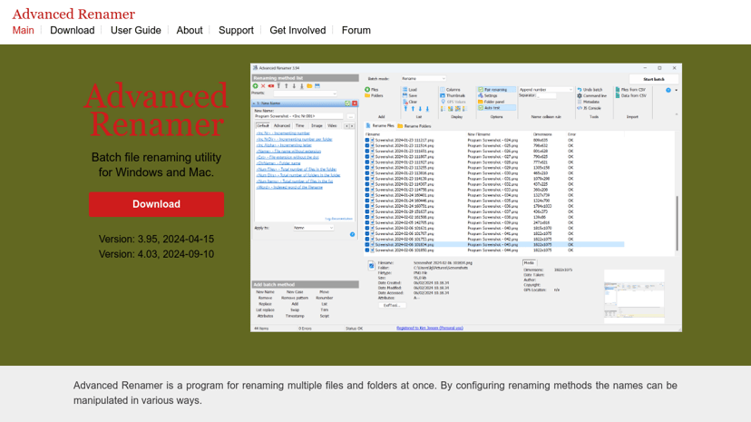Uncheck the Screenshot 2024-01-29 151637.png row checkbox
This screenshot has width=751, height=422.
coord(367,211)
